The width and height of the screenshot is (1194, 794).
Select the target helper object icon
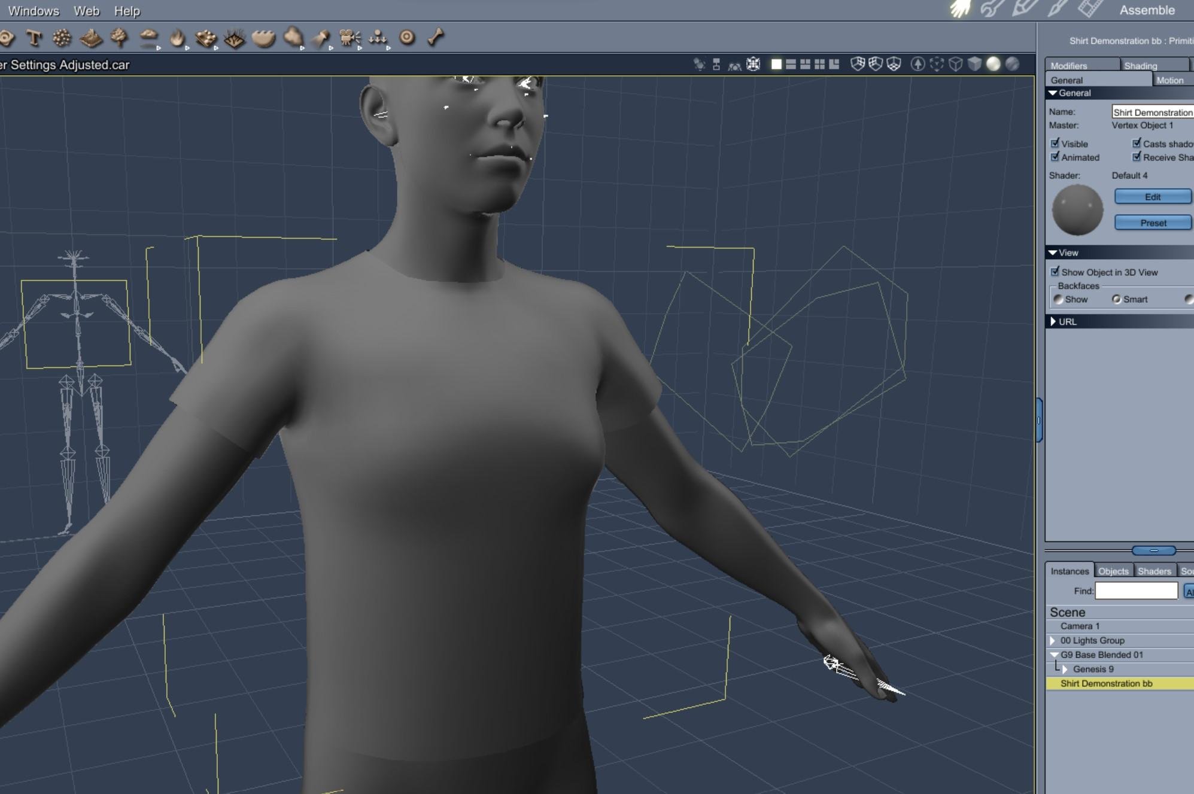(407, 38)
